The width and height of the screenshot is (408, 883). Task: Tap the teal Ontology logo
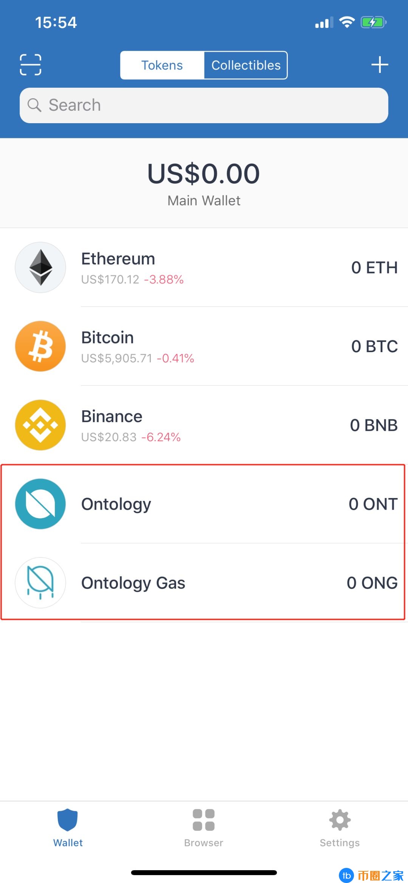(40, 504)
